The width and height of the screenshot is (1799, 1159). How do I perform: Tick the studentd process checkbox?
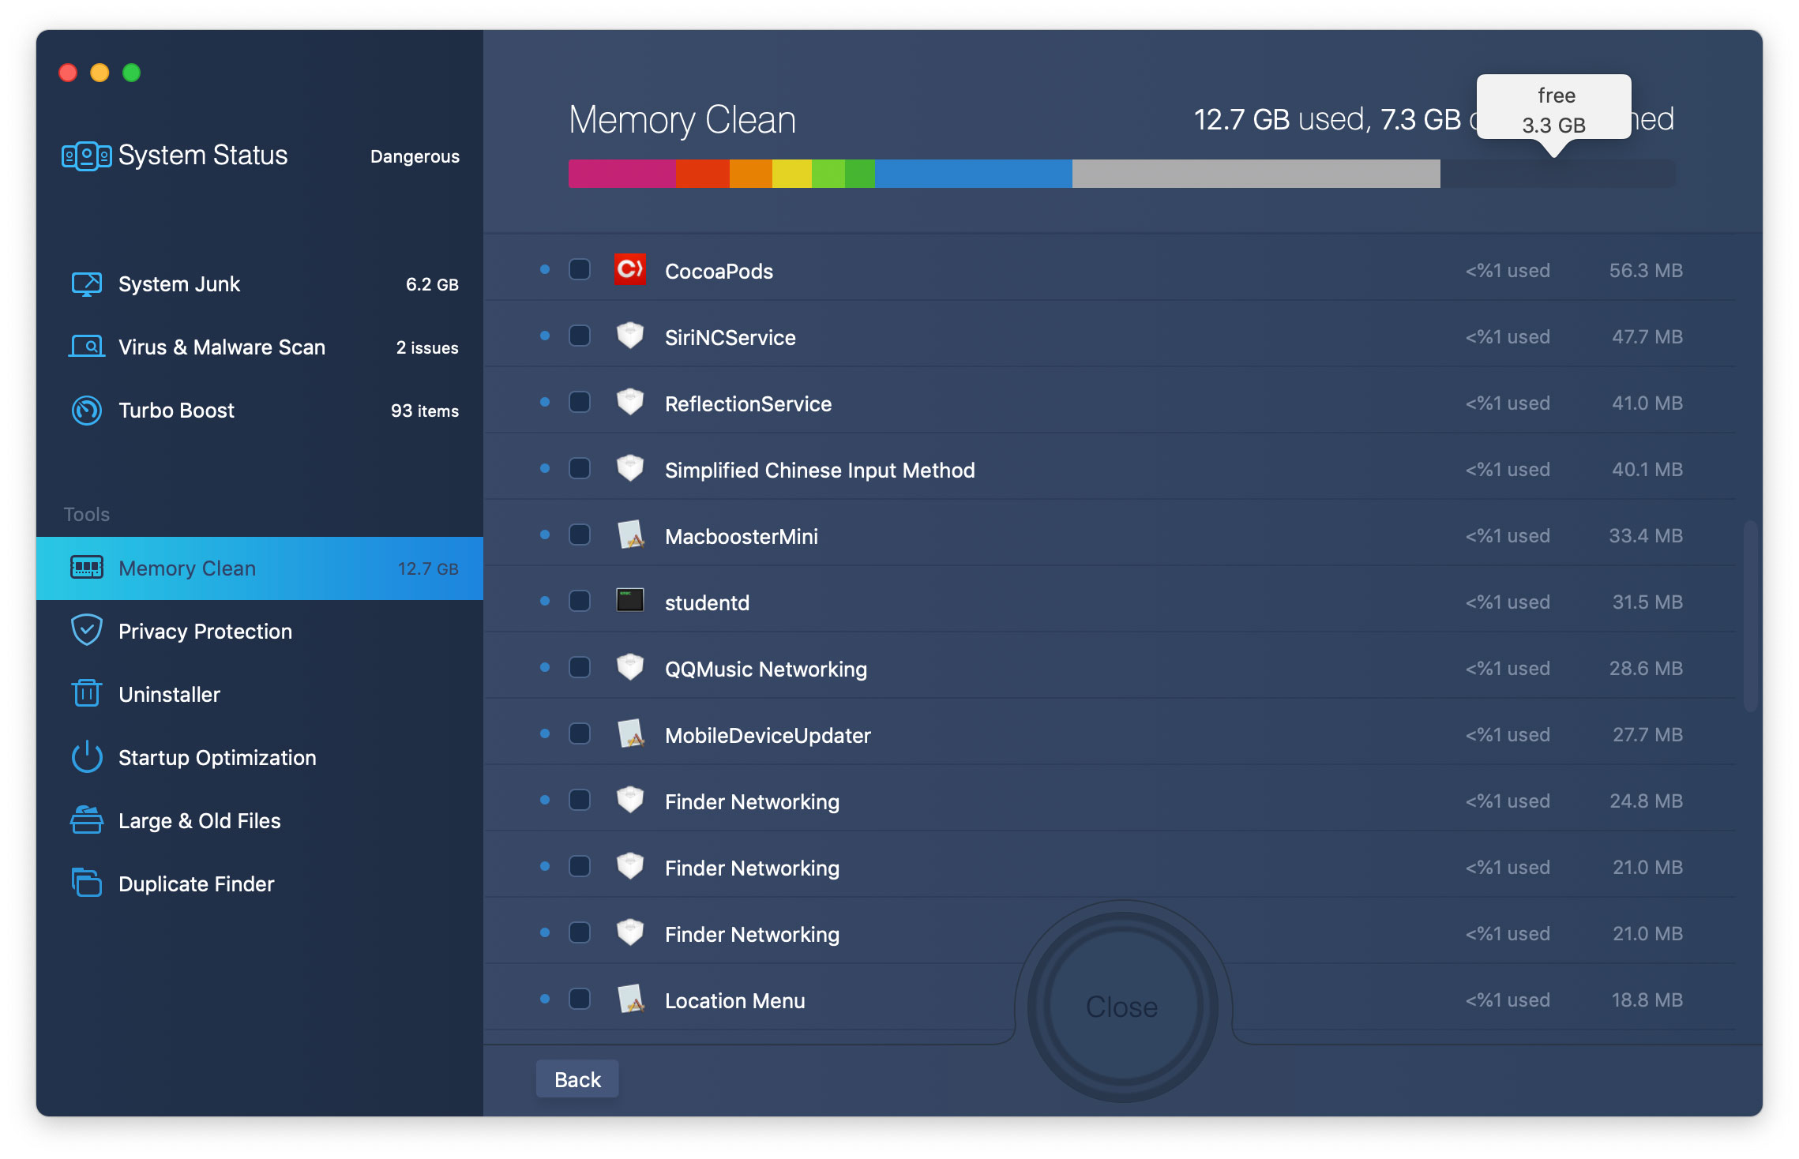[580, 602]
